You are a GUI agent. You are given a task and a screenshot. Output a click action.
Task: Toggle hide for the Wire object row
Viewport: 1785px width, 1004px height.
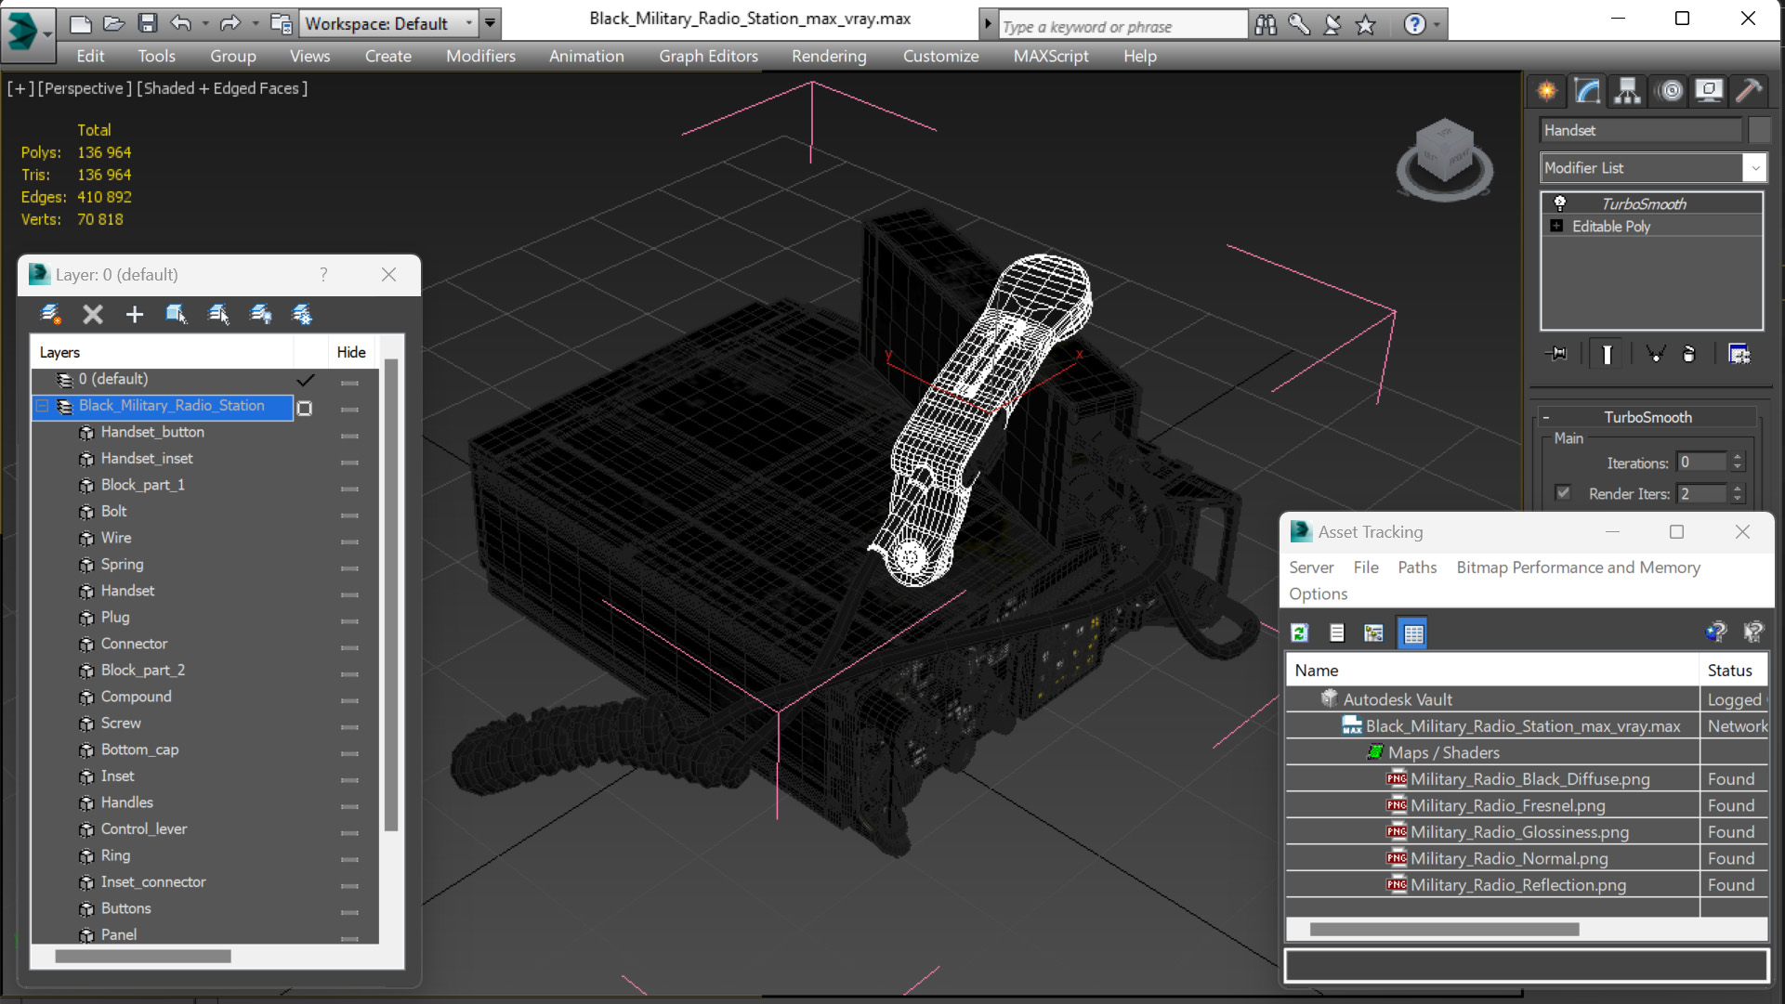pos(349,541)
